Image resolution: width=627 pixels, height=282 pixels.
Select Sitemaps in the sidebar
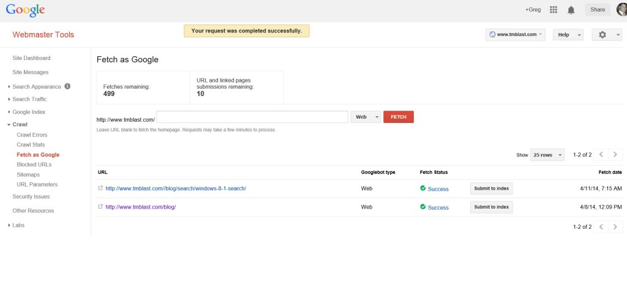point(28,174)
